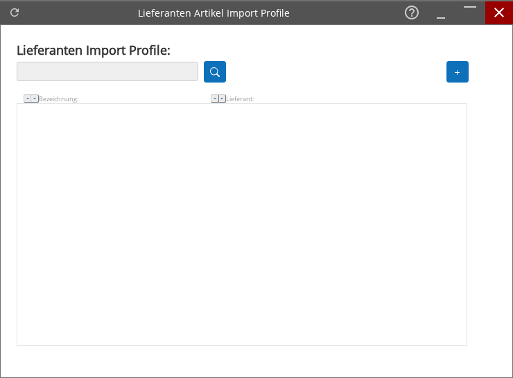This screenshot has width=513, height=378.
Task: Click the 'Lieferanten Import Profile:' heading
Action: pyautogui.click(x=93, y=50)
